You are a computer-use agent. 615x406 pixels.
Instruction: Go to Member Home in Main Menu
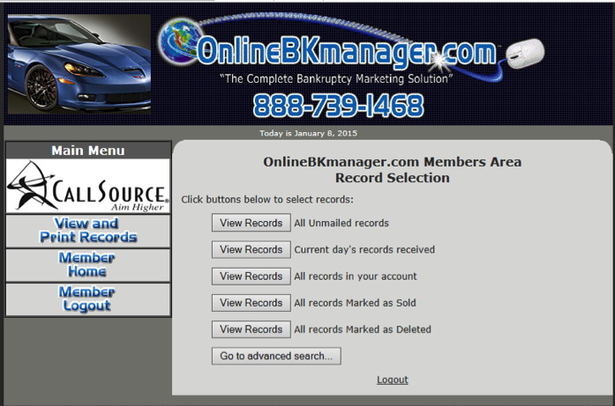88,265
